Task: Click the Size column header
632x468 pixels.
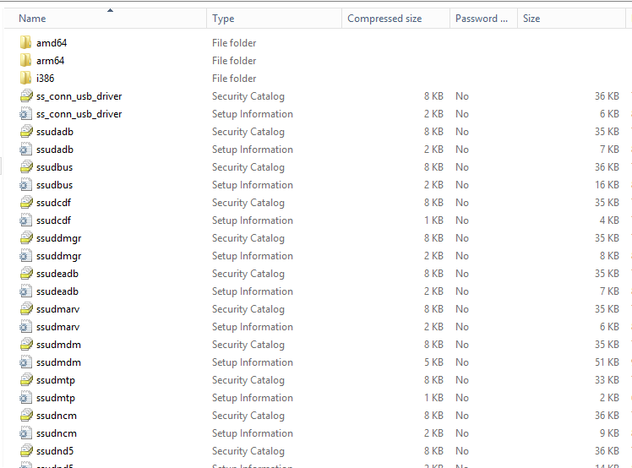Action: tap(531, 19)
